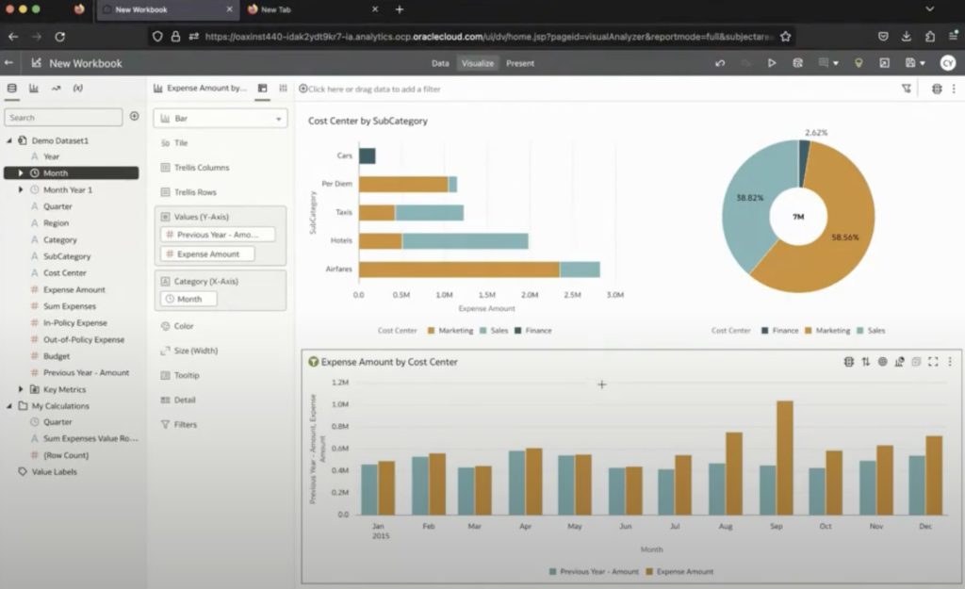Click the chart-type change icon on expense chart
This screenshot has width=965, height=589.
[x=899, y=362]
